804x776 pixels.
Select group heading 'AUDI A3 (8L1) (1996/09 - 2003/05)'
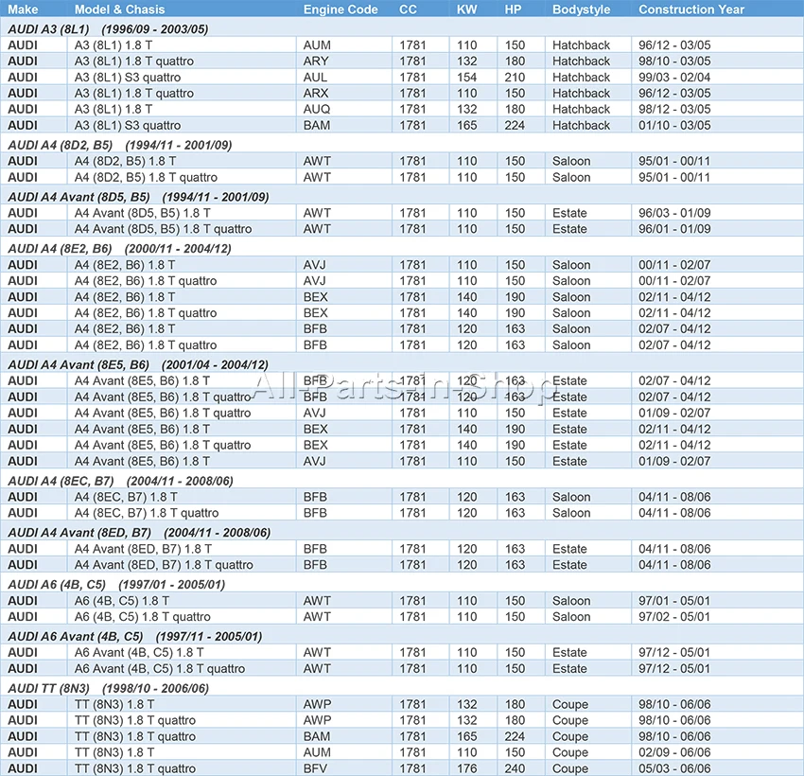click(108, 29)
